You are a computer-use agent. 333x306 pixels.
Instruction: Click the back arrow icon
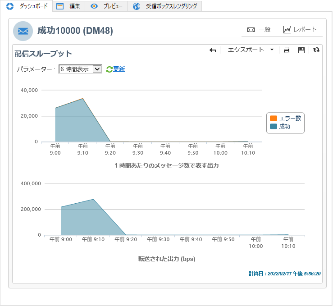coord(213,50)
